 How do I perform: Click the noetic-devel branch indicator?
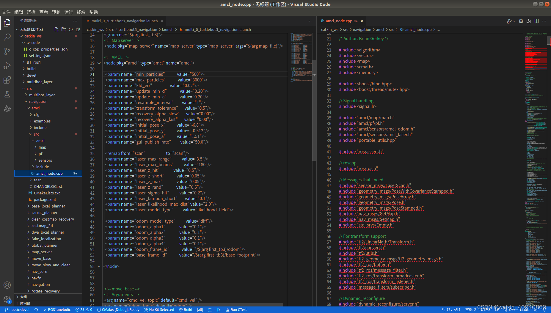coord(17,310)
